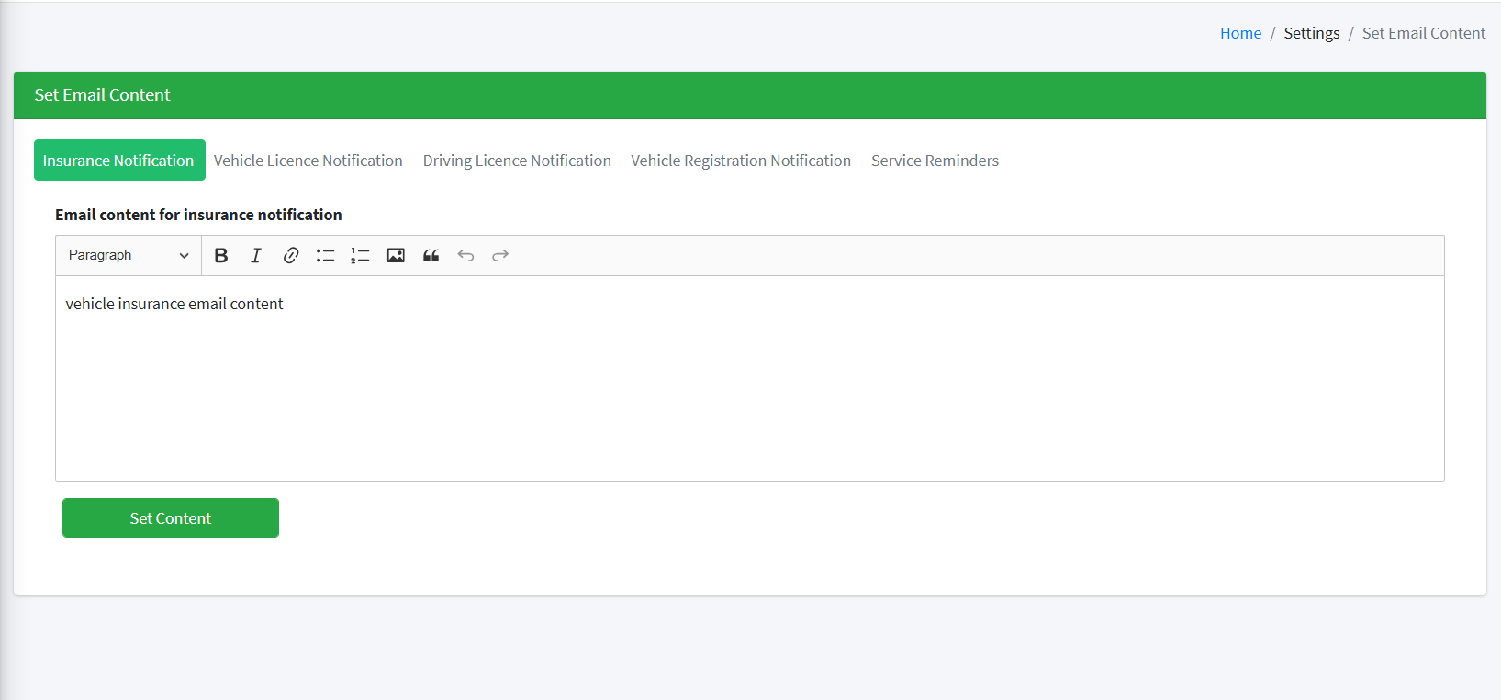Add a block quote
Viewport: 1501px width, 700px height.
click(x=431, y=256)
